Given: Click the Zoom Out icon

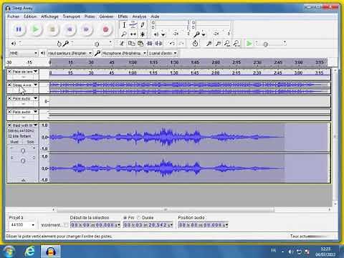Looking at the screenshot, I should point(218,44).
